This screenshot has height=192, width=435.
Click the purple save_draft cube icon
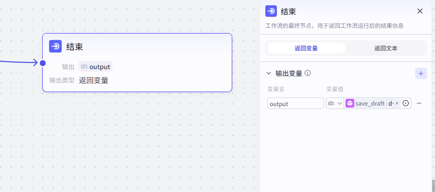pyautogui.click(x=350, y=103)
